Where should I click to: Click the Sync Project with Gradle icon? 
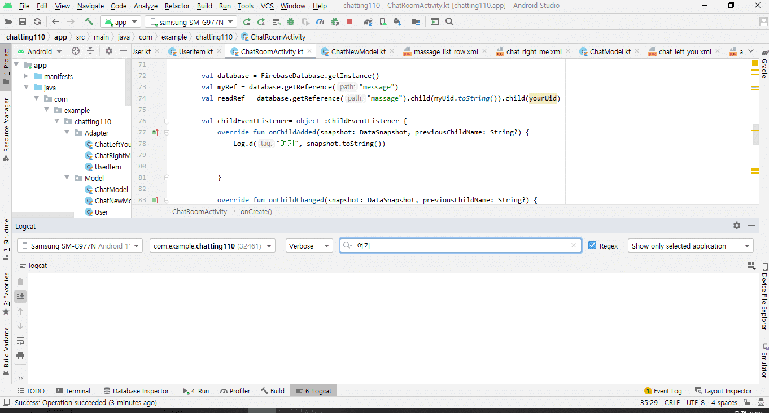pyautogui.click(x=368, y=22)
